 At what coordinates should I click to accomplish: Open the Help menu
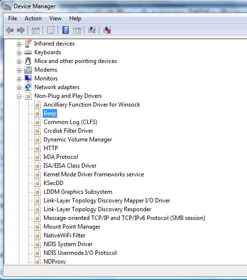75,18
